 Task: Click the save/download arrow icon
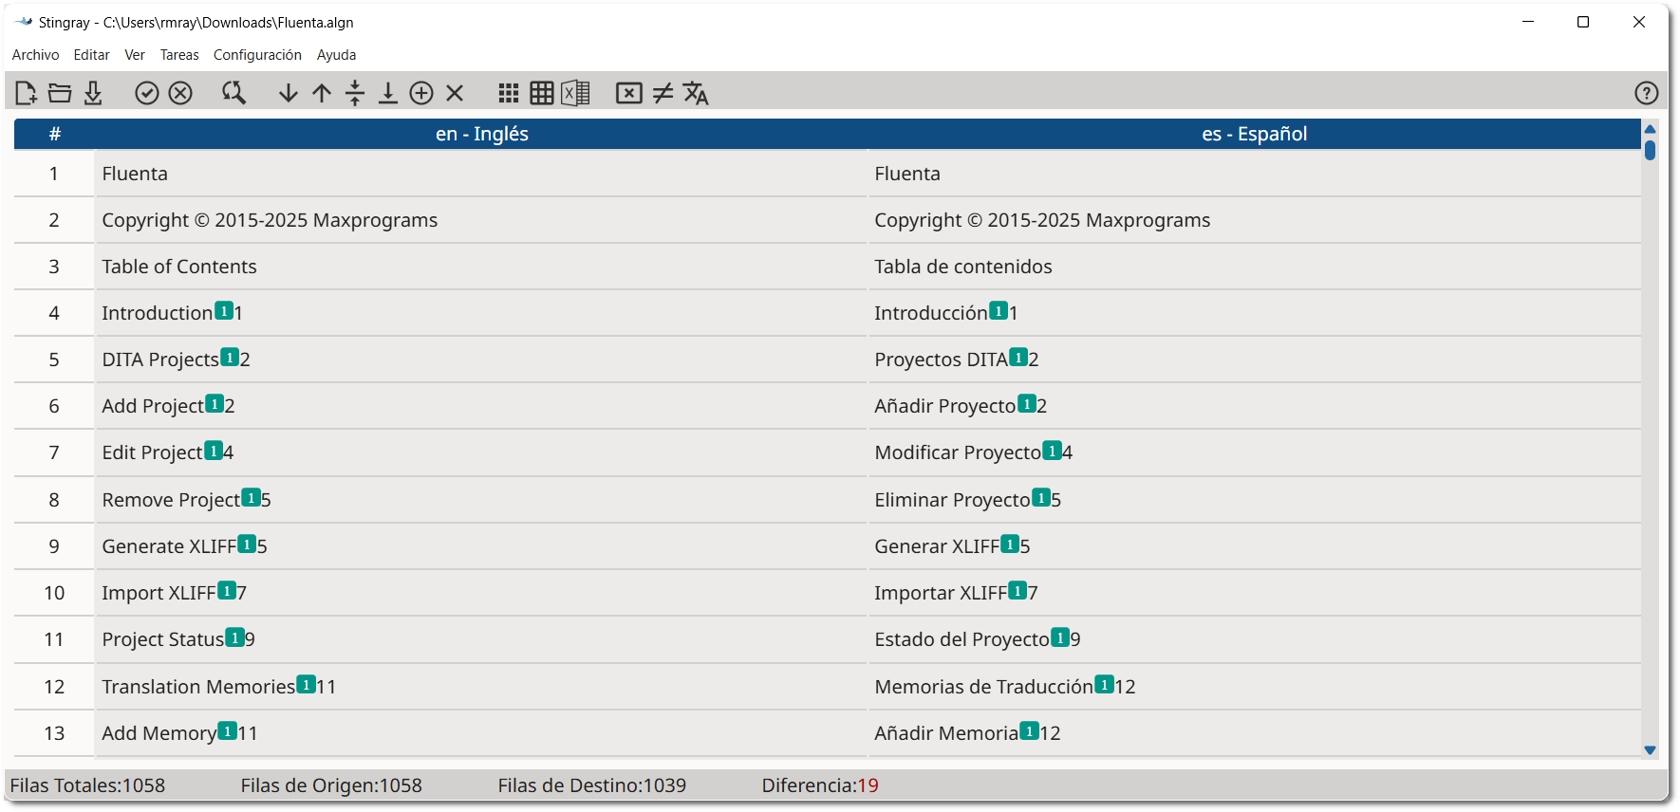[93, 93]
